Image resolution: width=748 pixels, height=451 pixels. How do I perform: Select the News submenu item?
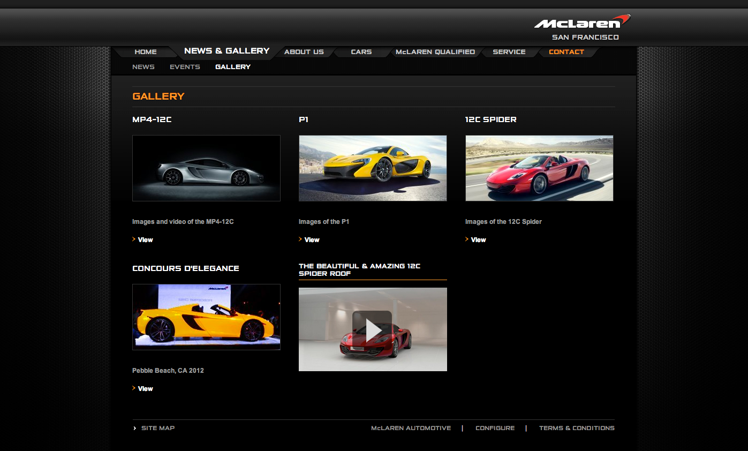pos(143,67)
